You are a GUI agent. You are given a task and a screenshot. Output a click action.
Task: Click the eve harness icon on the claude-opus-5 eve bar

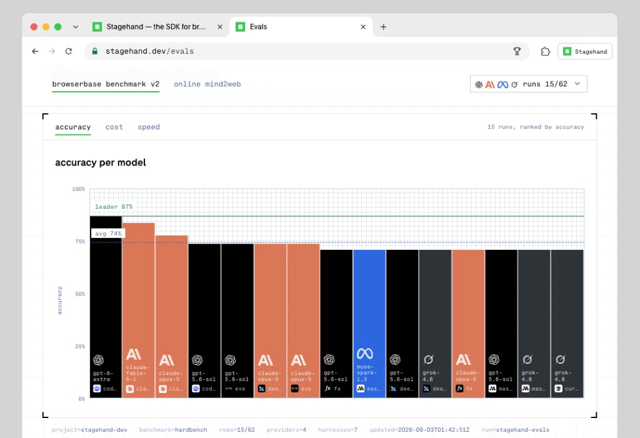point(295,389)
